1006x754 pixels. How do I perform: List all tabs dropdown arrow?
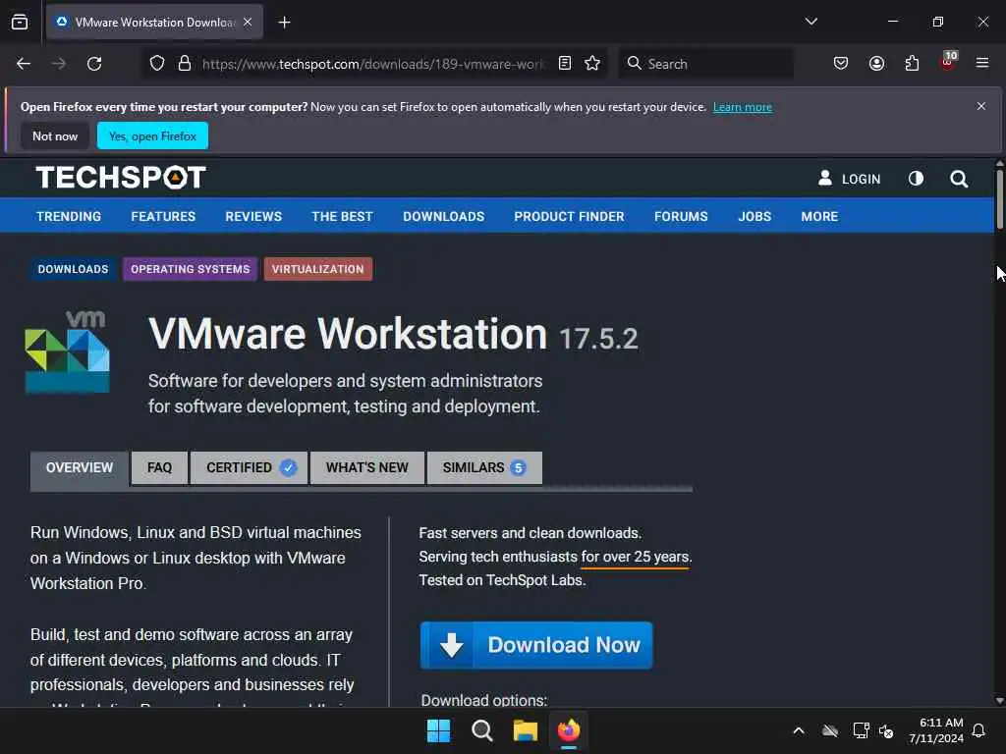click(810, 22)
